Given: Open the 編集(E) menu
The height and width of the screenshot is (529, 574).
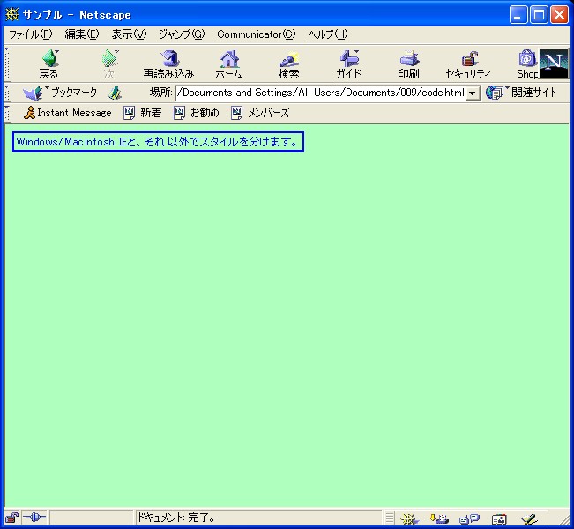Looking at the screenshot, I should click(82, 34).
